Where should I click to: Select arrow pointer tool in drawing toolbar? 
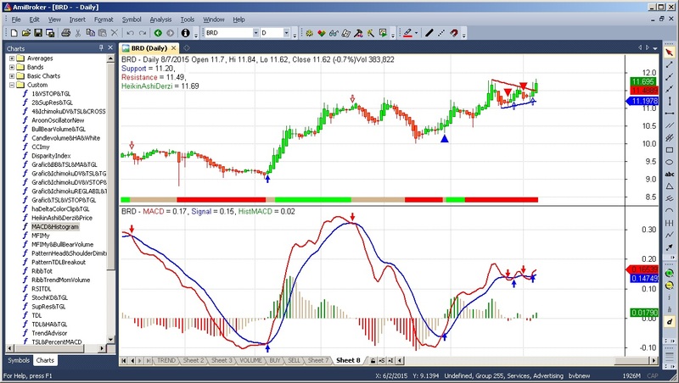670,53
